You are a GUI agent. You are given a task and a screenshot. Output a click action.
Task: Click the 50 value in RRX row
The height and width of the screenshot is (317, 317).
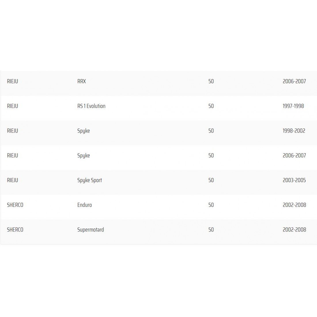coord(211,81)
